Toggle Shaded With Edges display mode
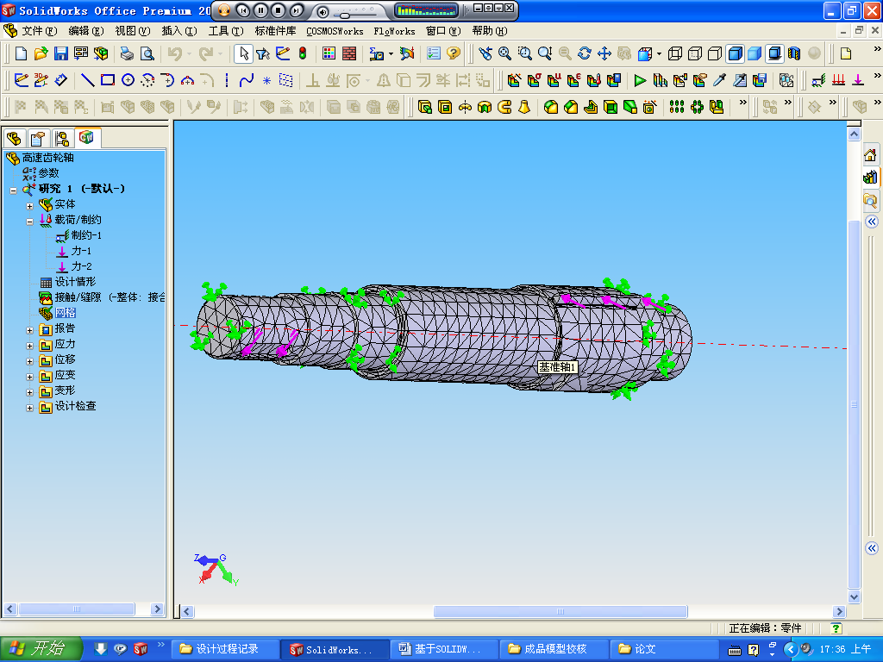Image resolution: width=883 pixels, height=662 pixels. tap(735, 53)
